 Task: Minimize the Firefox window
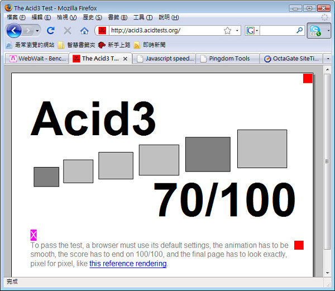[295, 8]
